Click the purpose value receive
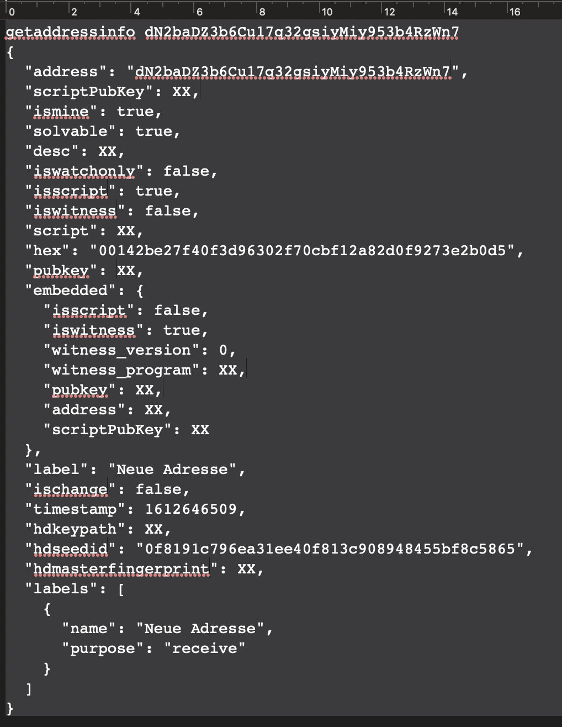 pos(205,649)
